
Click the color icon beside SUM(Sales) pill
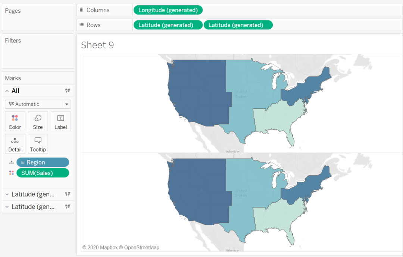pos(12,173)
